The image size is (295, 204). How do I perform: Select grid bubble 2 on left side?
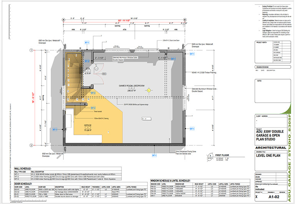(x=31, y=145)
